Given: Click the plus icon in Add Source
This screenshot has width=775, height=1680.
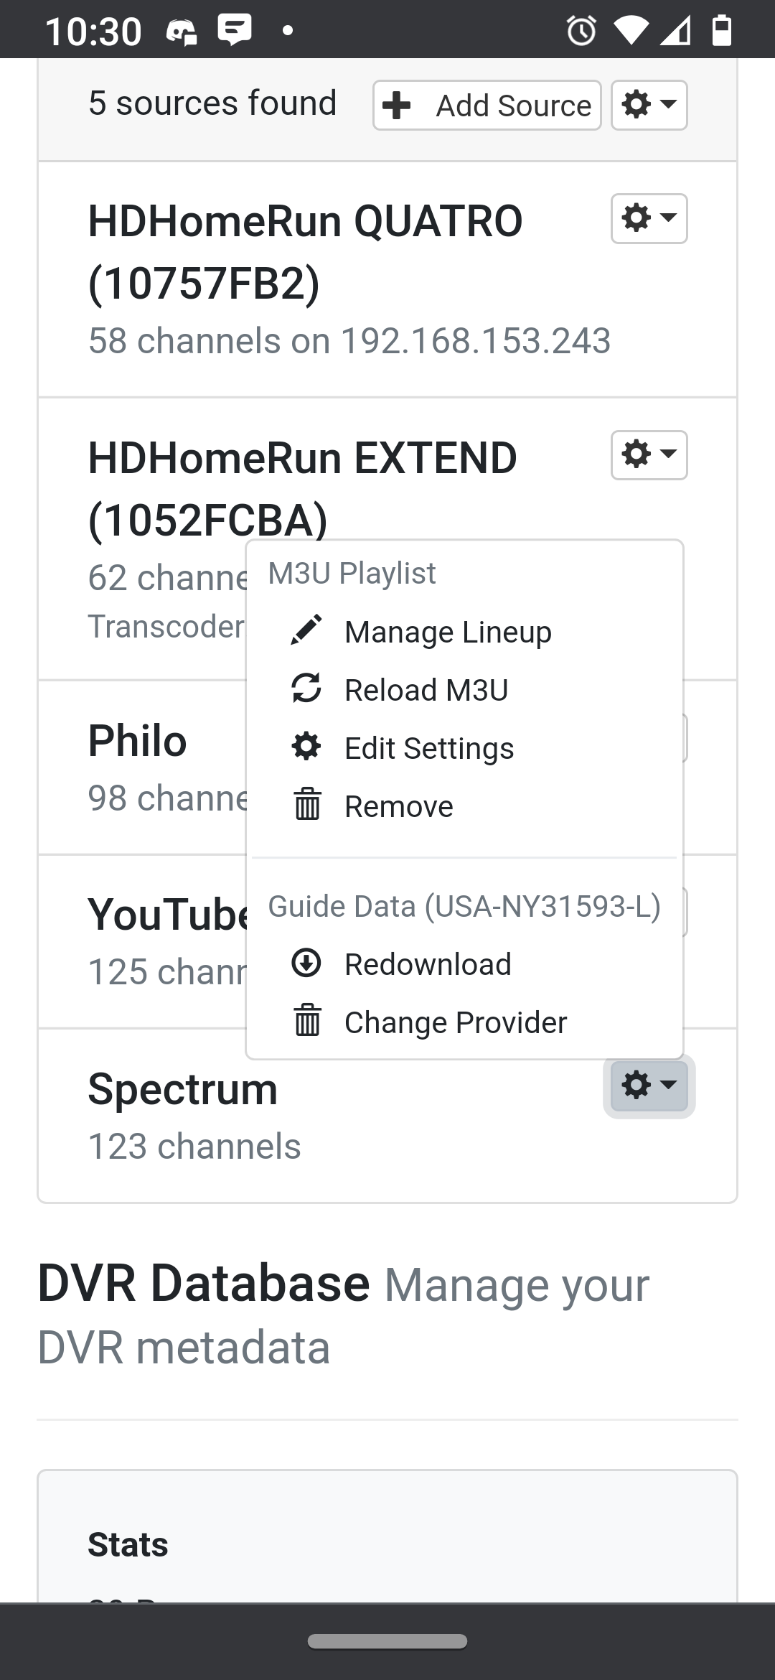Looking at the screenshot, I should (397, 106).
